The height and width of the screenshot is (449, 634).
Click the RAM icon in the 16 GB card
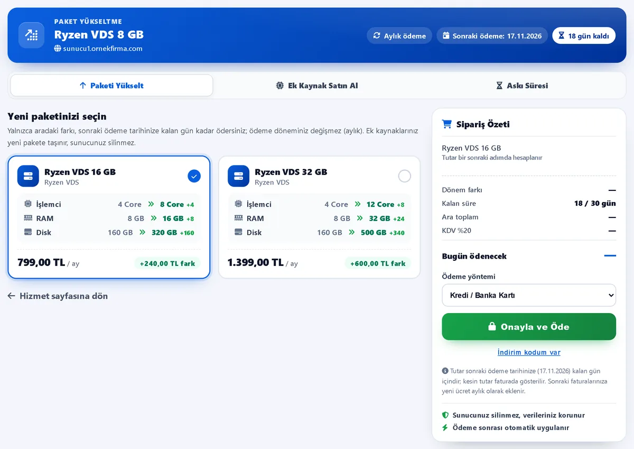[28, 218]
